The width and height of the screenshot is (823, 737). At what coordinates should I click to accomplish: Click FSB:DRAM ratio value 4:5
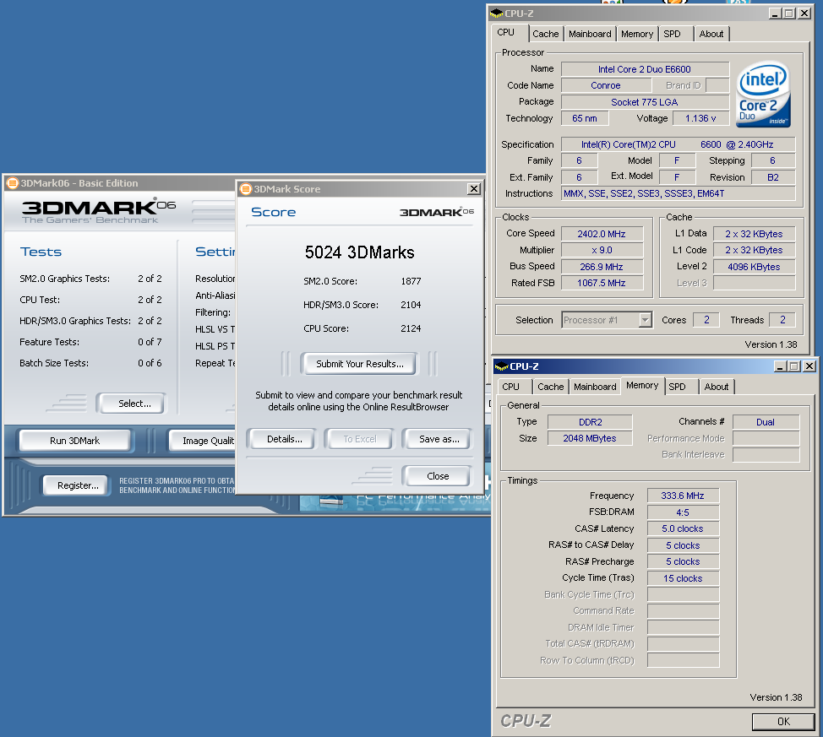click(683, 512)
